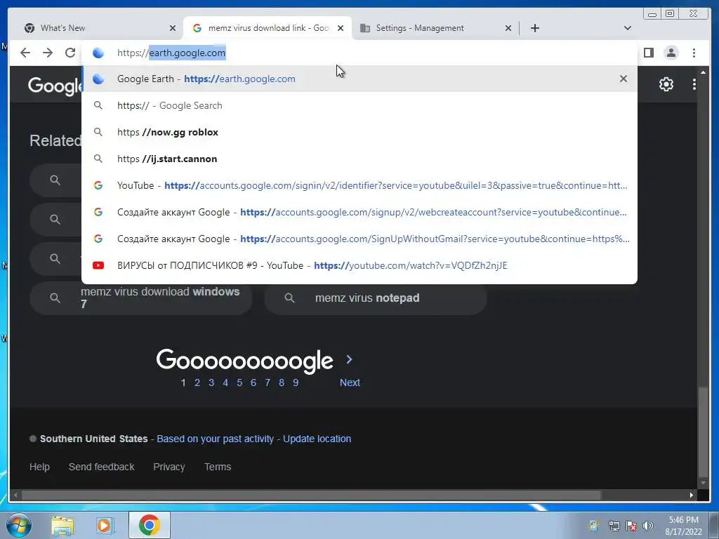The width and height of the screenshot is (719, 539).
Task: Search 'memz virus download windows 7' related query
Action: pyautogui.click(x=141, y=298)
